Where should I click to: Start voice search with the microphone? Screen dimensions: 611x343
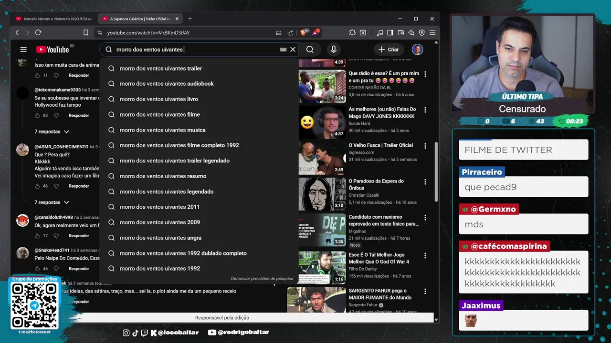(x=334, y=50)
